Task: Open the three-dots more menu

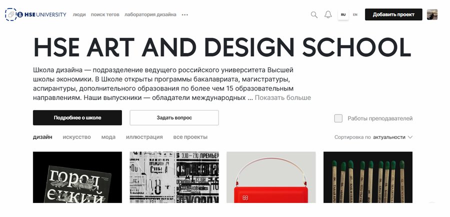Action: 185,14
